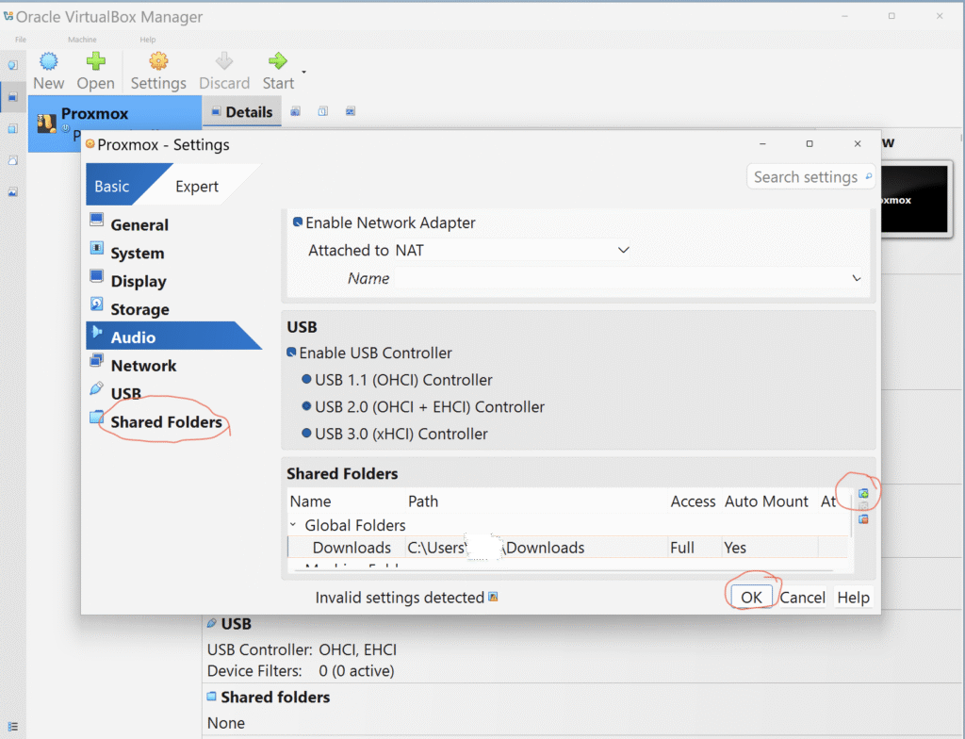Open the Machine menu
The image size is (965, 739).
pos(82,40)
